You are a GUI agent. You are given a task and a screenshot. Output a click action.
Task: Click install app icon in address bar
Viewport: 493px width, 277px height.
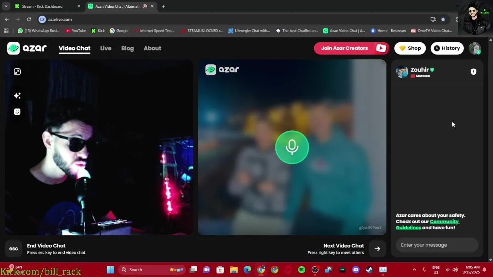pyautogui.click(x=433, y=19)
